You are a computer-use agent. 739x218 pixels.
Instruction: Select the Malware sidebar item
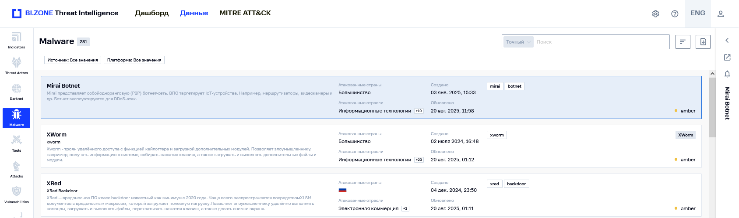coord(16,118)
